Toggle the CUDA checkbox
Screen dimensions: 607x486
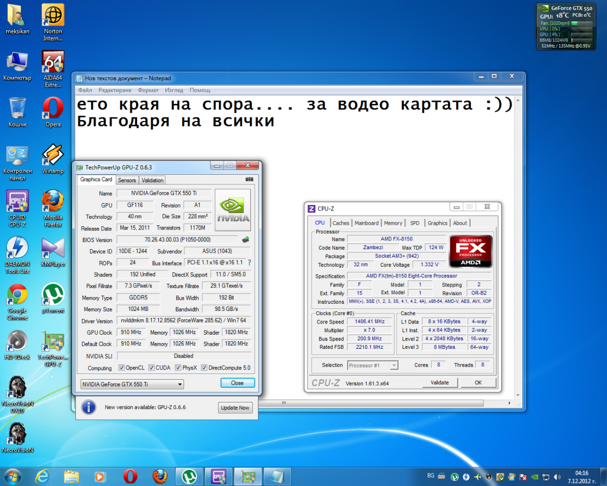(x=151, y=368)
